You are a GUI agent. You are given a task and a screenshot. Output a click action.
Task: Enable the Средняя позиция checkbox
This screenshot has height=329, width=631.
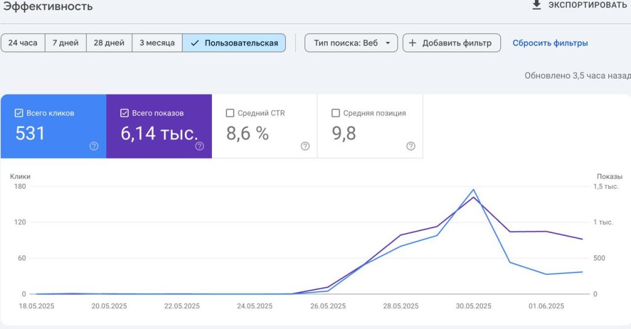tap(336, 113)
